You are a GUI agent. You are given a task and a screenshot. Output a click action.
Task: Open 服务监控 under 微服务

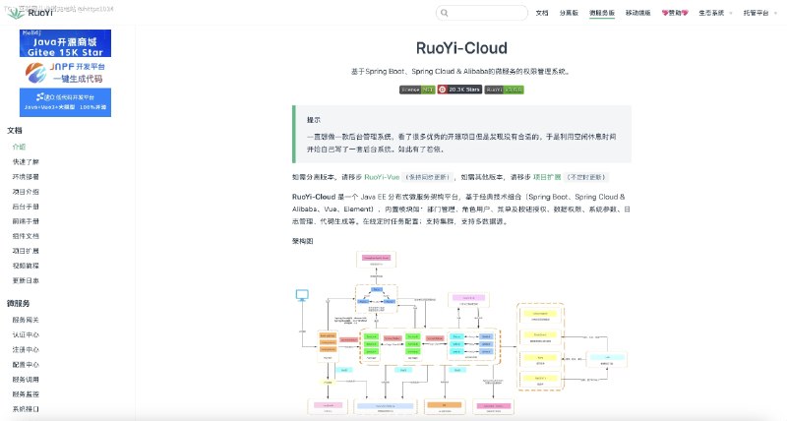[26, 394]
